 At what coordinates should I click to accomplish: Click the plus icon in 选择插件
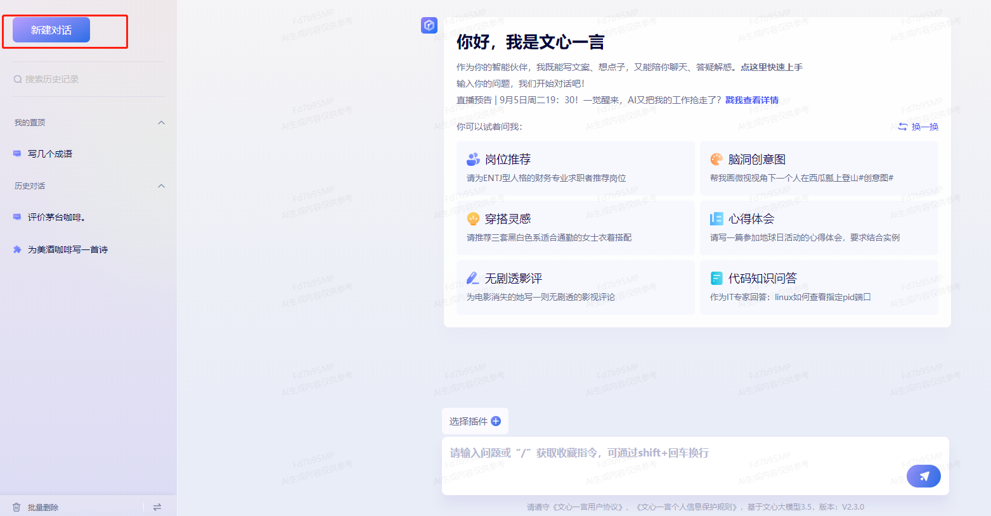click(496, 421)
